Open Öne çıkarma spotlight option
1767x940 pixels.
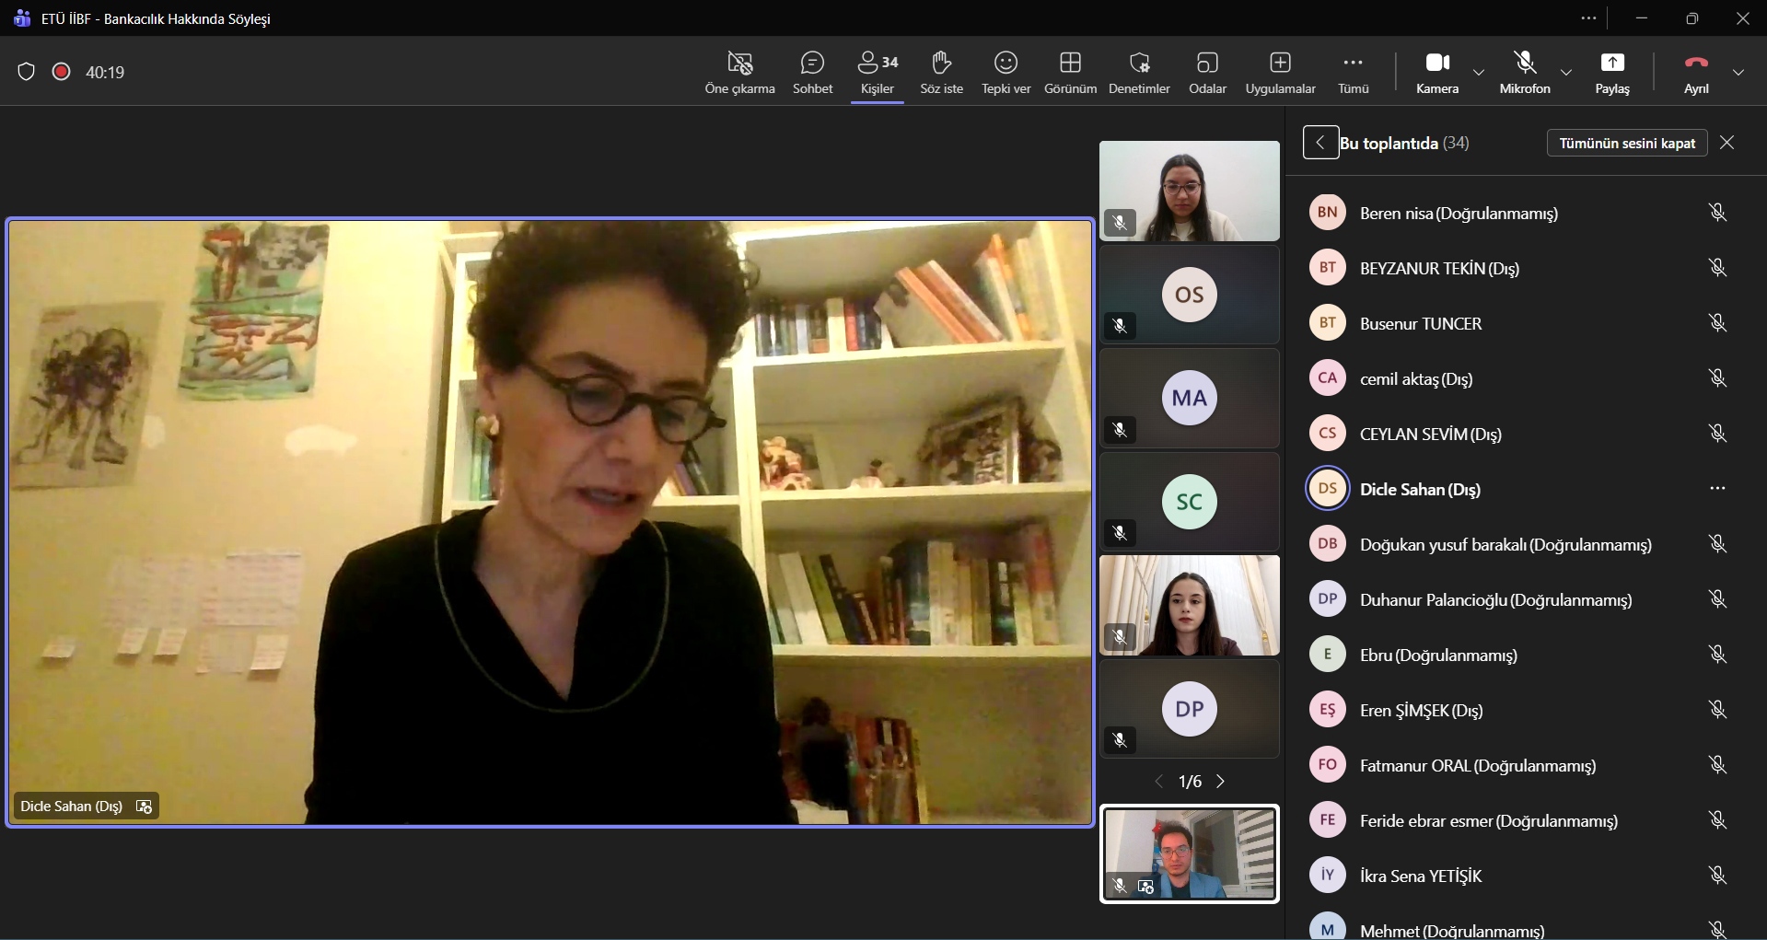coord(739,72)
